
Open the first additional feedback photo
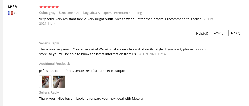[45, 82]
